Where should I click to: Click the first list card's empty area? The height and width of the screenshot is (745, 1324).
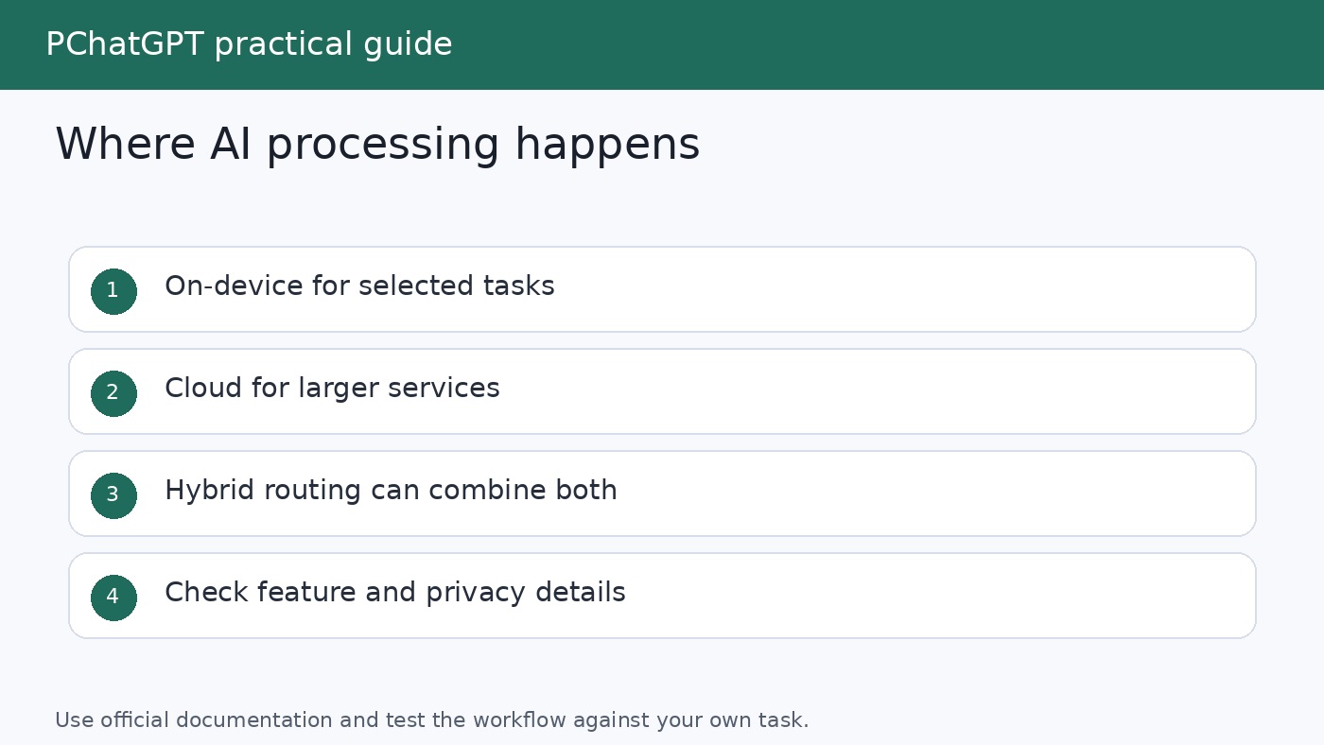tap(898, 289)
